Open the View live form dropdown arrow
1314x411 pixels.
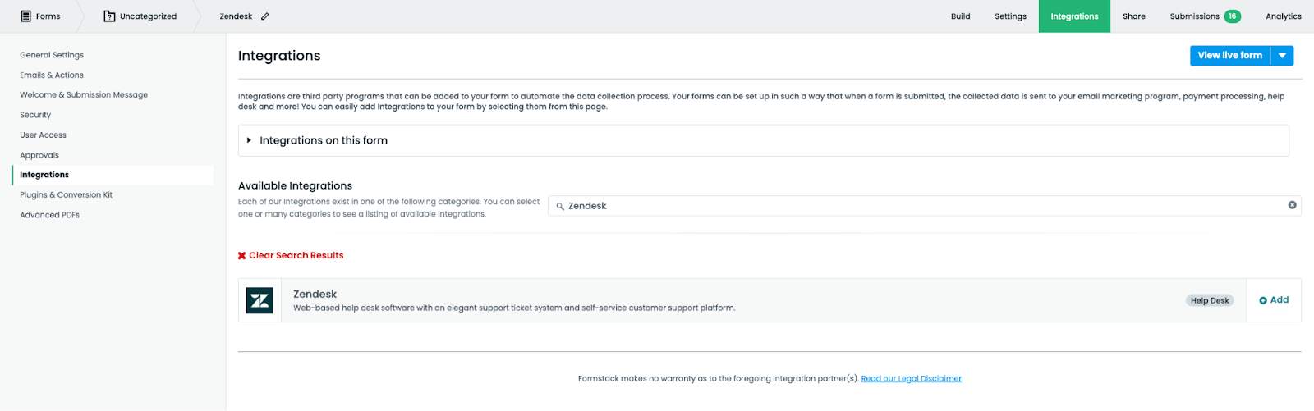tap(1282, 56)
